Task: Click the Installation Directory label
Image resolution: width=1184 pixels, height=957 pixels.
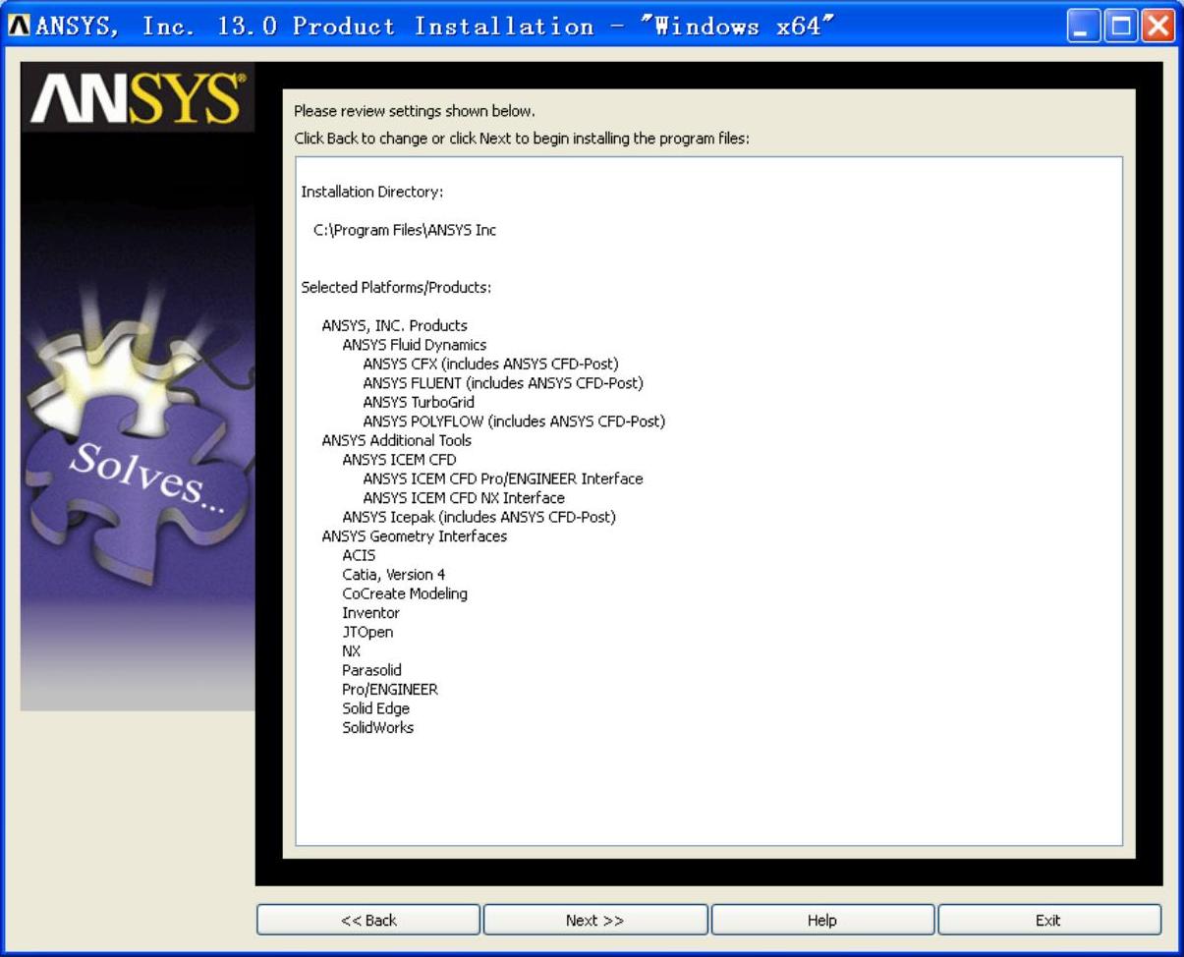Action: (x=371, y=192)
